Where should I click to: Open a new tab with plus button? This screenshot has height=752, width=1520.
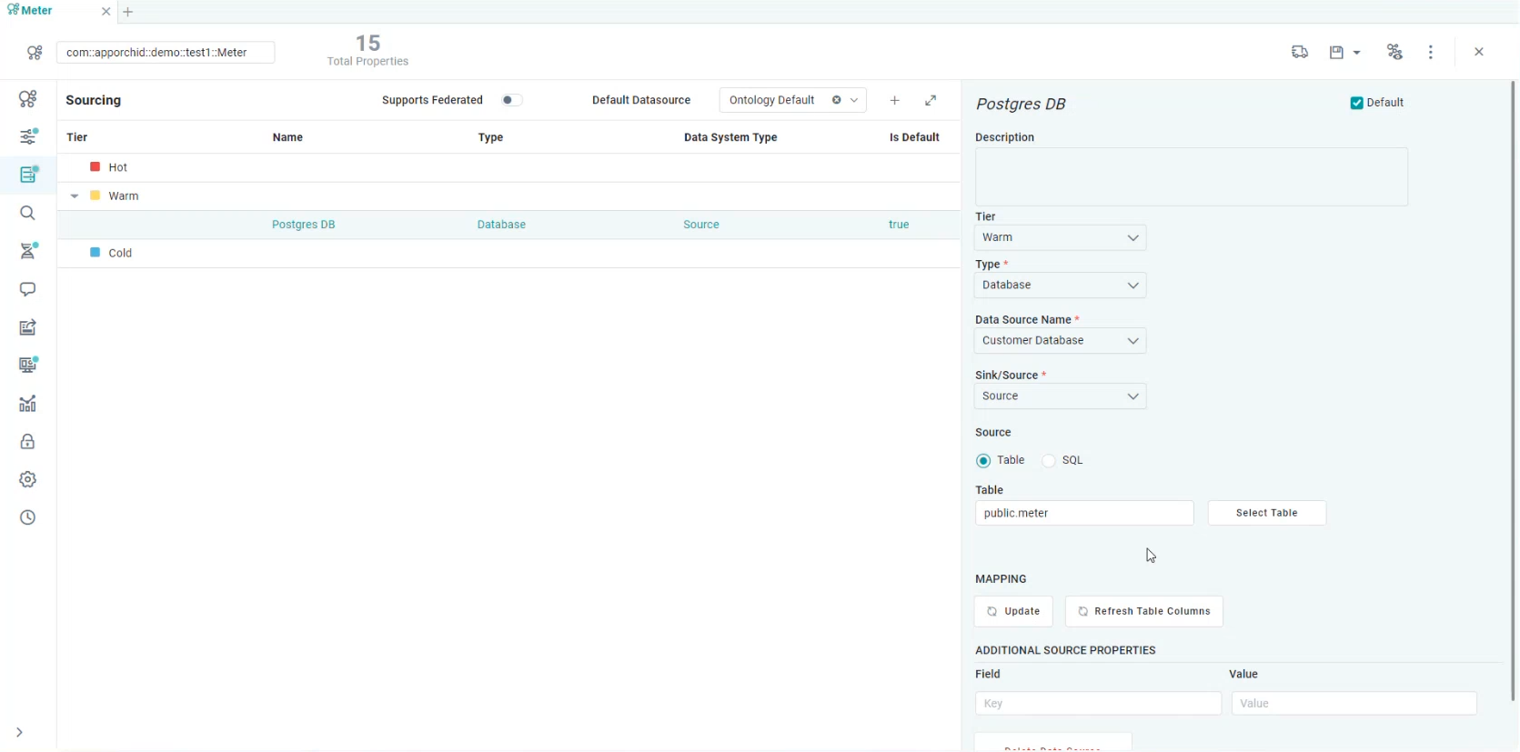click(128, 12)
